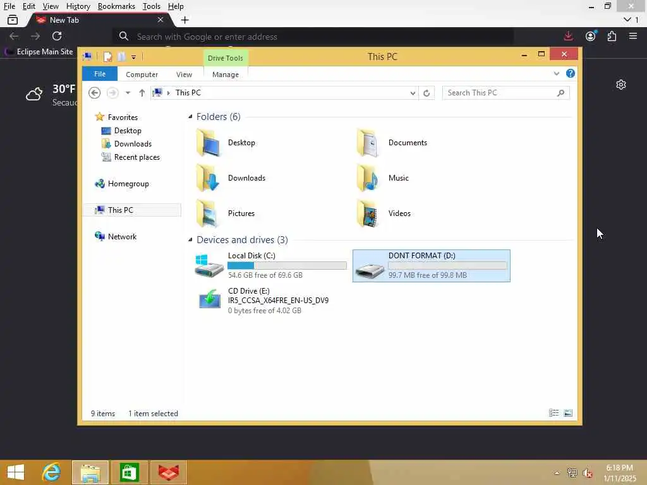This screenshot has width=647, height=485.
Task: Open address bar history dropdown arrow
Action: tap(413, 93)
